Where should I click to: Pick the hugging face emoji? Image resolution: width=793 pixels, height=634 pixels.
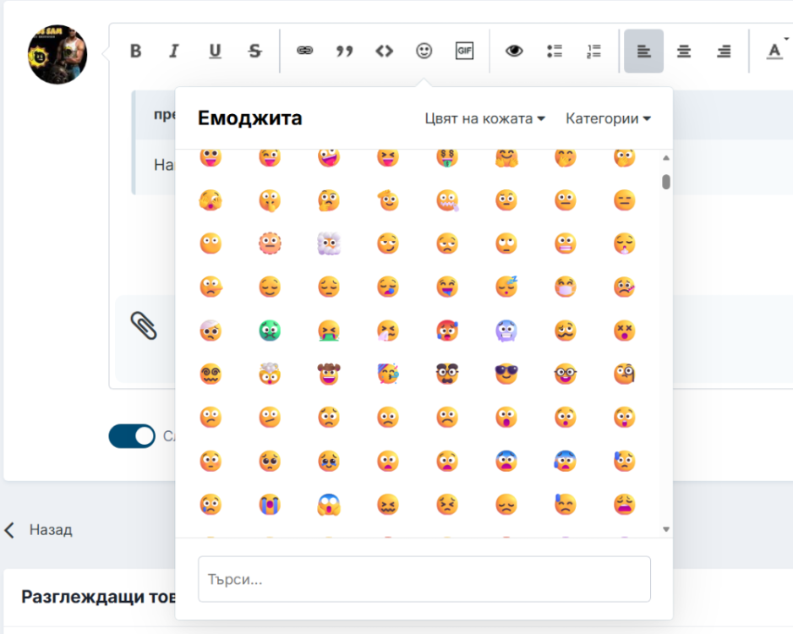[506, 157]
